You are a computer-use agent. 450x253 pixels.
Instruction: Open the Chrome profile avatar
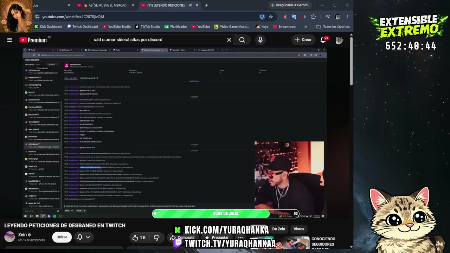pos(338,17)
